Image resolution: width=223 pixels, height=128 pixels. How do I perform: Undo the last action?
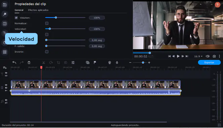point(14,63)
